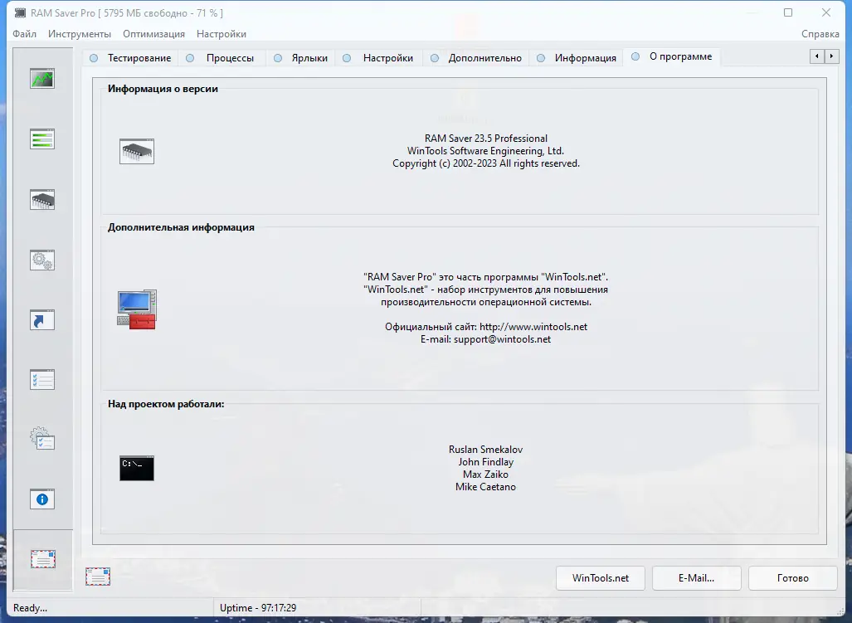
Task: Open the Инструменты menu
Action: point(79,34)
